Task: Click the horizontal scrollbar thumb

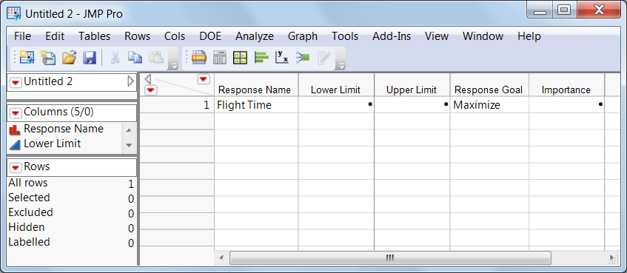Action: point(390,257)
